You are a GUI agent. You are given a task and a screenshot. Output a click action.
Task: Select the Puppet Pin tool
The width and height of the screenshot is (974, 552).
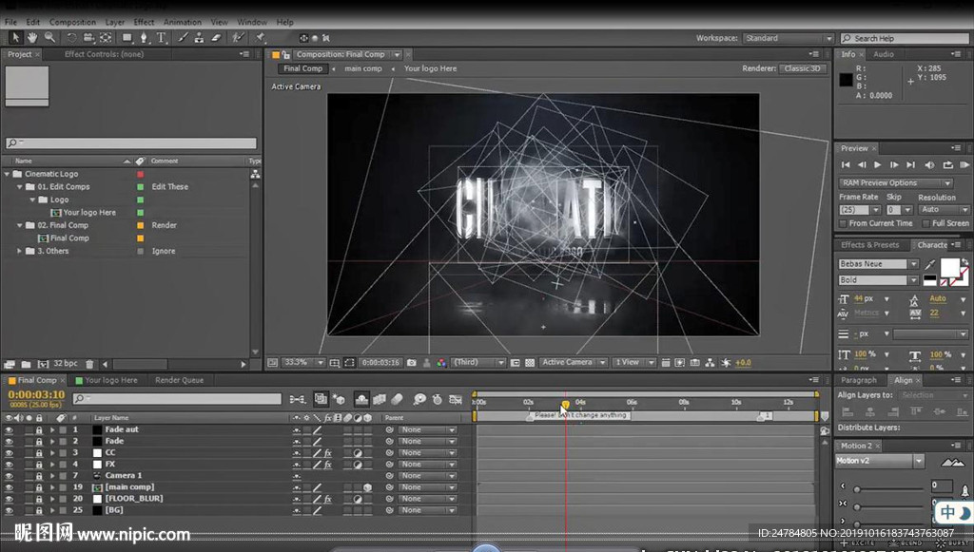[x=261, y=38]
